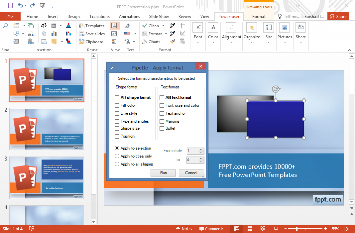This screenshot has height=233, width=355.
Task: Select the Apply to all shapes radio button
Action: point(117,164)
